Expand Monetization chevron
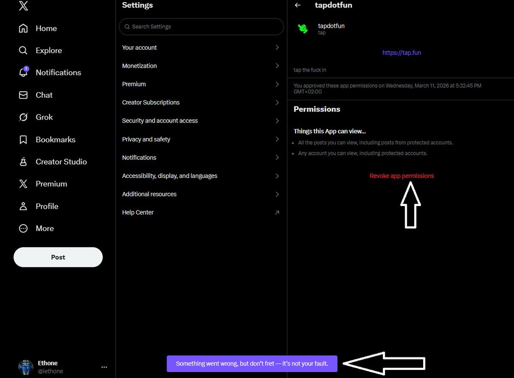 click(277, 66)
